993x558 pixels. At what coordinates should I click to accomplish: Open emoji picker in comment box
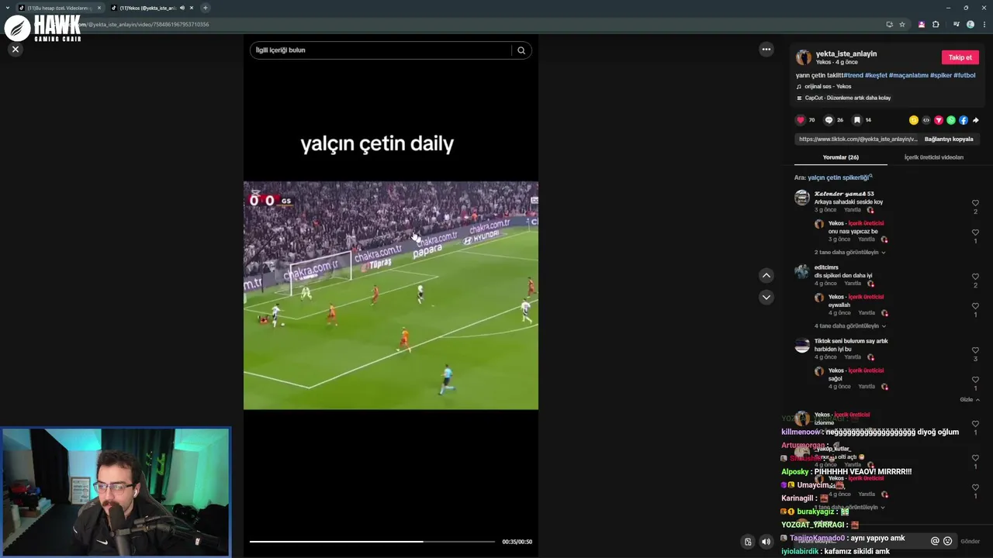click(x=947, y=541)
